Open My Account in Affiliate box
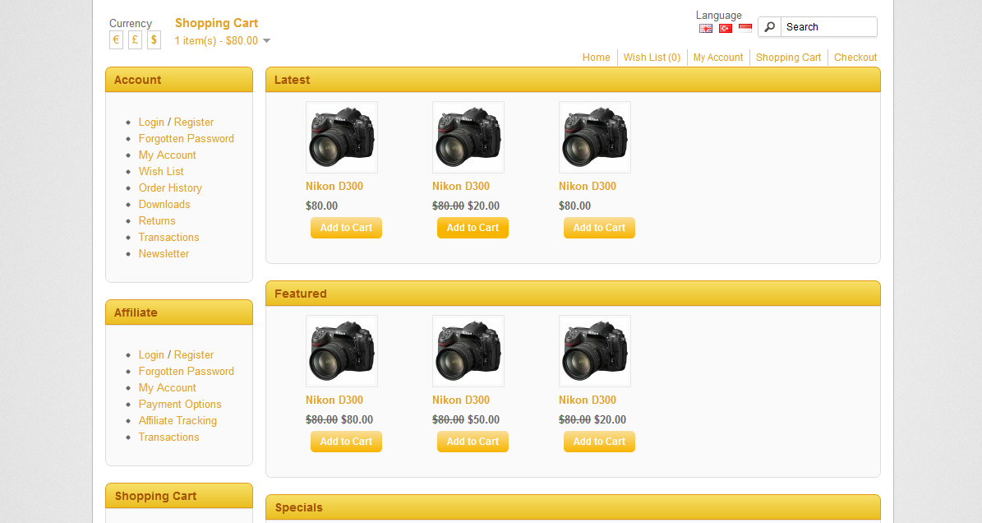The width and height of the screenshot is (982, 523). pos(167,387)
